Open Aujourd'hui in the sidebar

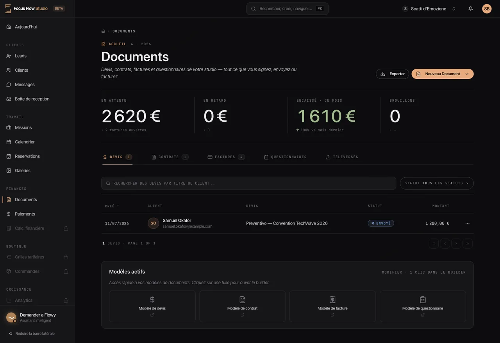(37, 27)
